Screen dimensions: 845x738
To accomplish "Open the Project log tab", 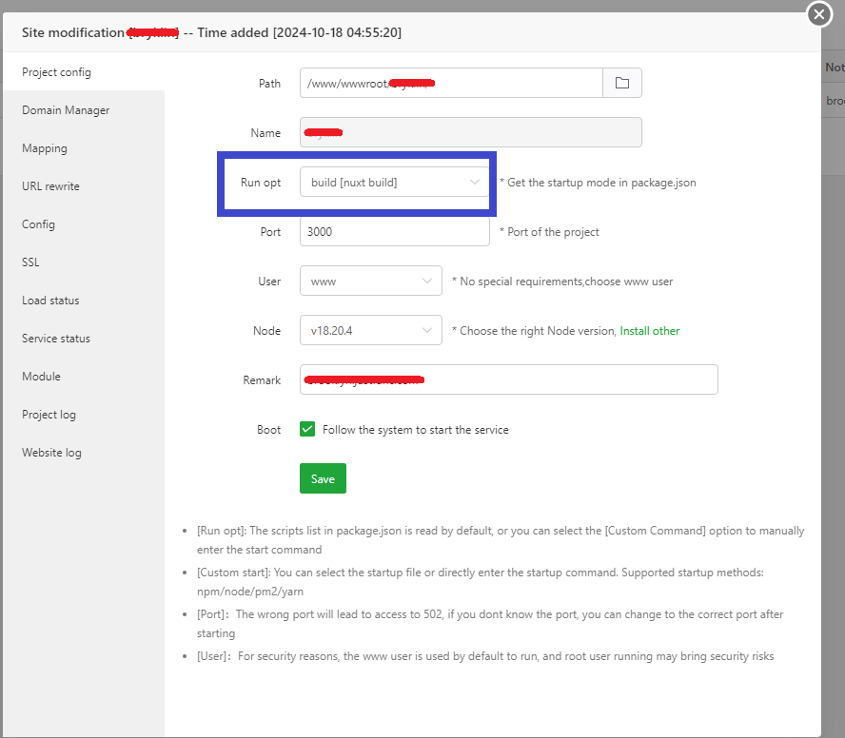I will [x=49, y=415].
